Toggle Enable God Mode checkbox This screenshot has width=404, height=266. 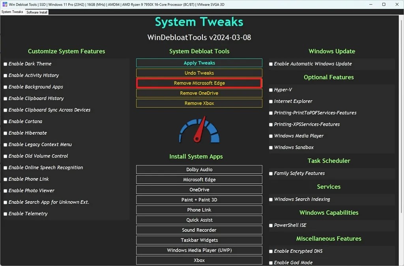(x=271, y=263)
